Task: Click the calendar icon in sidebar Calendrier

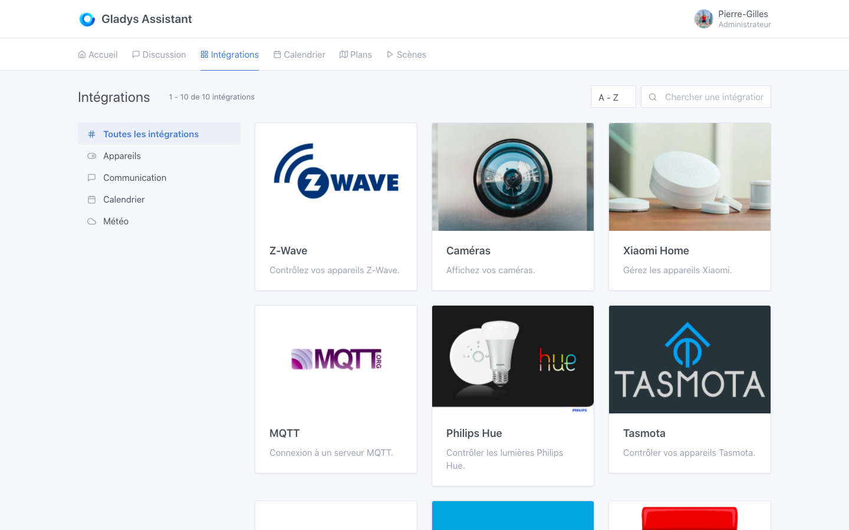Action: tap(91, 200)
